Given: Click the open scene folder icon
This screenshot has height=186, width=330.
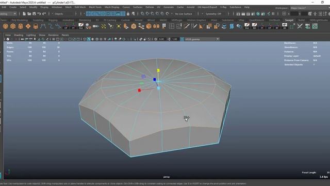Looking at the screenshot, I should [29, 14].
